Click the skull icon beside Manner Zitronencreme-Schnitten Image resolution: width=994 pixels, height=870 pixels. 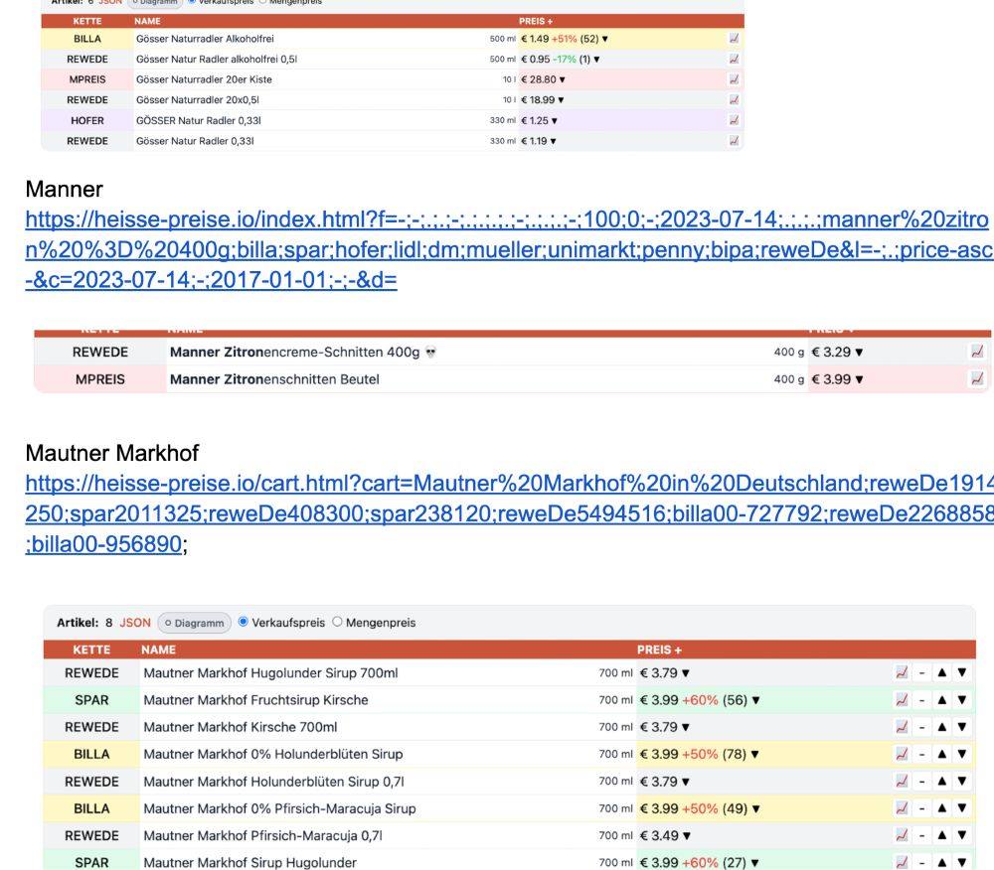click(431, 352)
